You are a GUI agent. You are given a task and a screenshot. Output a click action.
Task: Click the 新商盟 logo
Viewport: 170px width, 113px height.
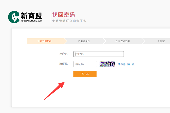[25, 17]
